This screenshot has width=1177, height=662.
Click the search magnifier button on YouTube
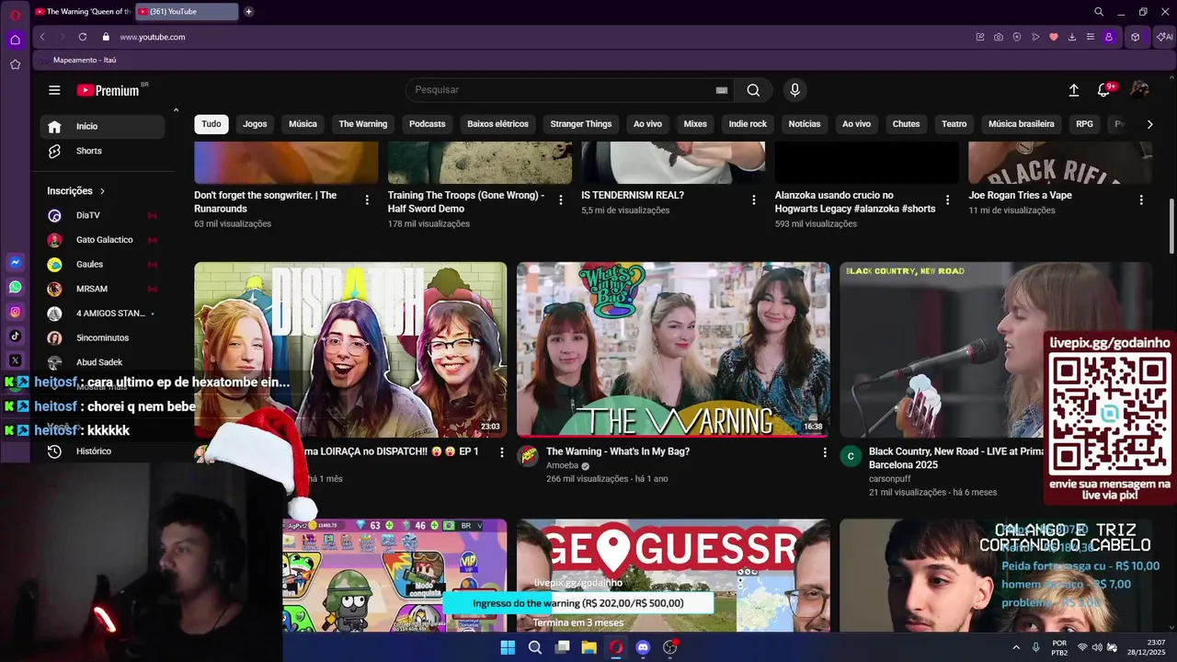(753, 90)
